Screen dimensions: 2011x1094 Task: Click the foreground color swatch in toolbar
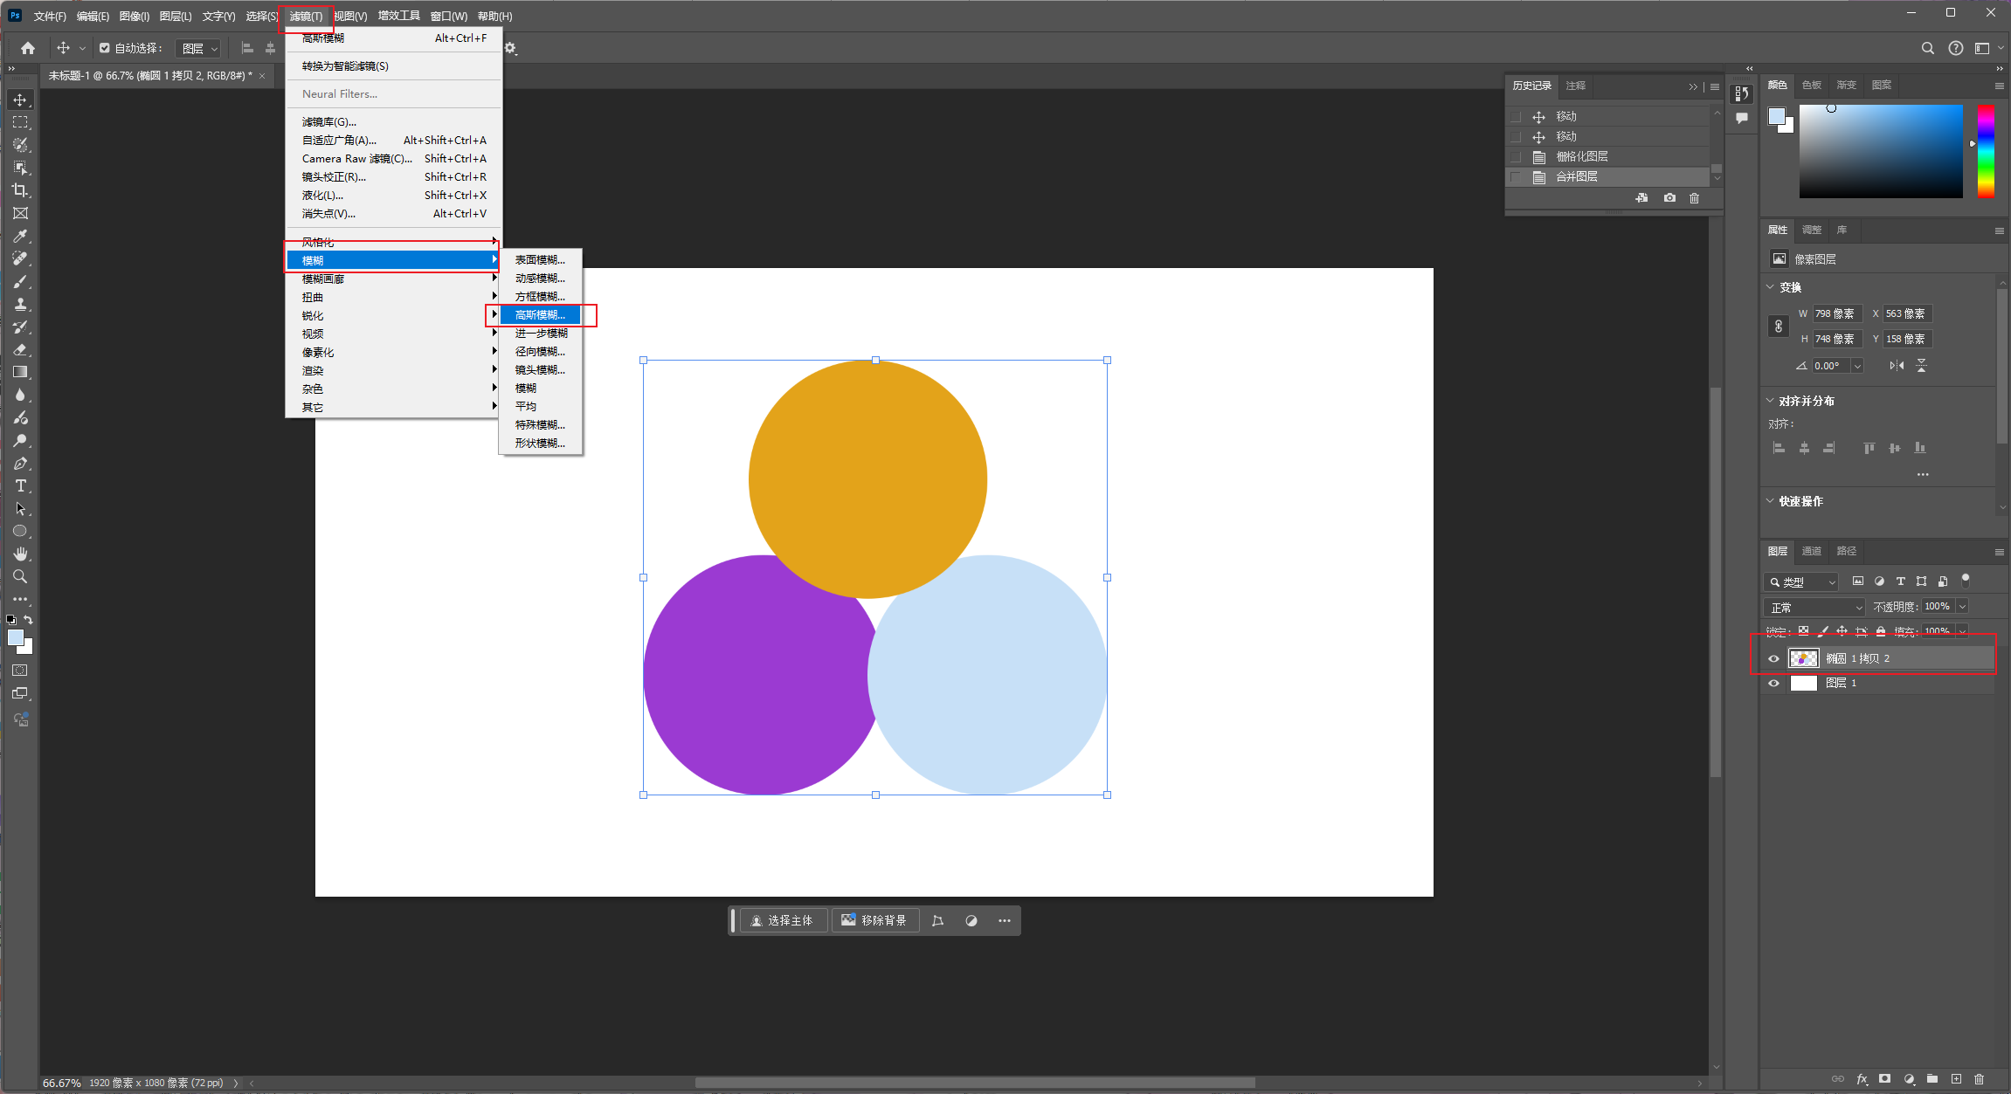[15, 637]
